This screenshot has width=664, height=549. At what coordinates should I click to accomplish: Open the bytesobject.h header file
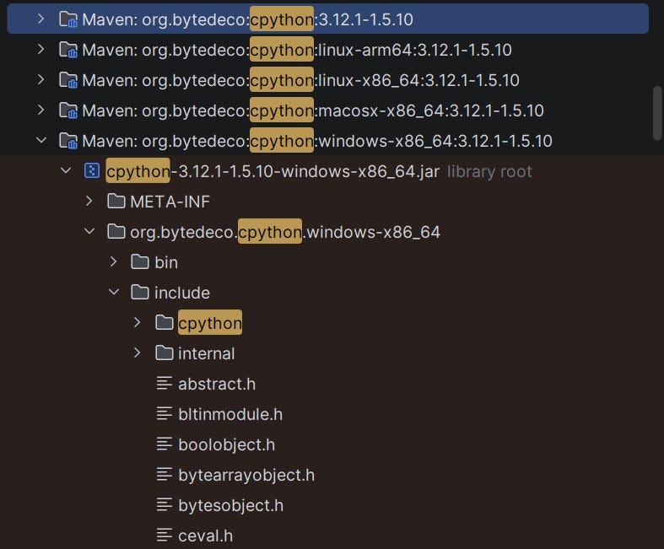[x=231, y=505]
